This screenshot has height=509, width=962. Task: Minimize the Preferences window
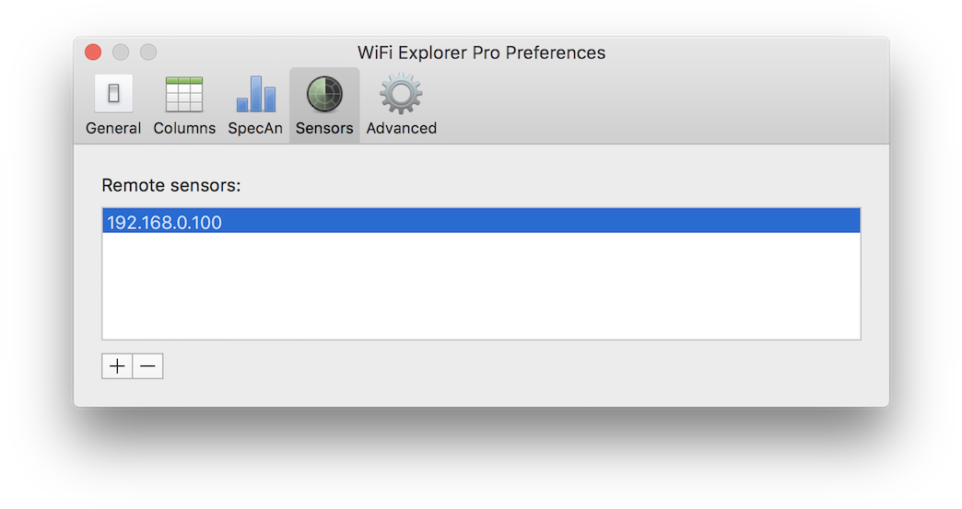pos(121,52)
